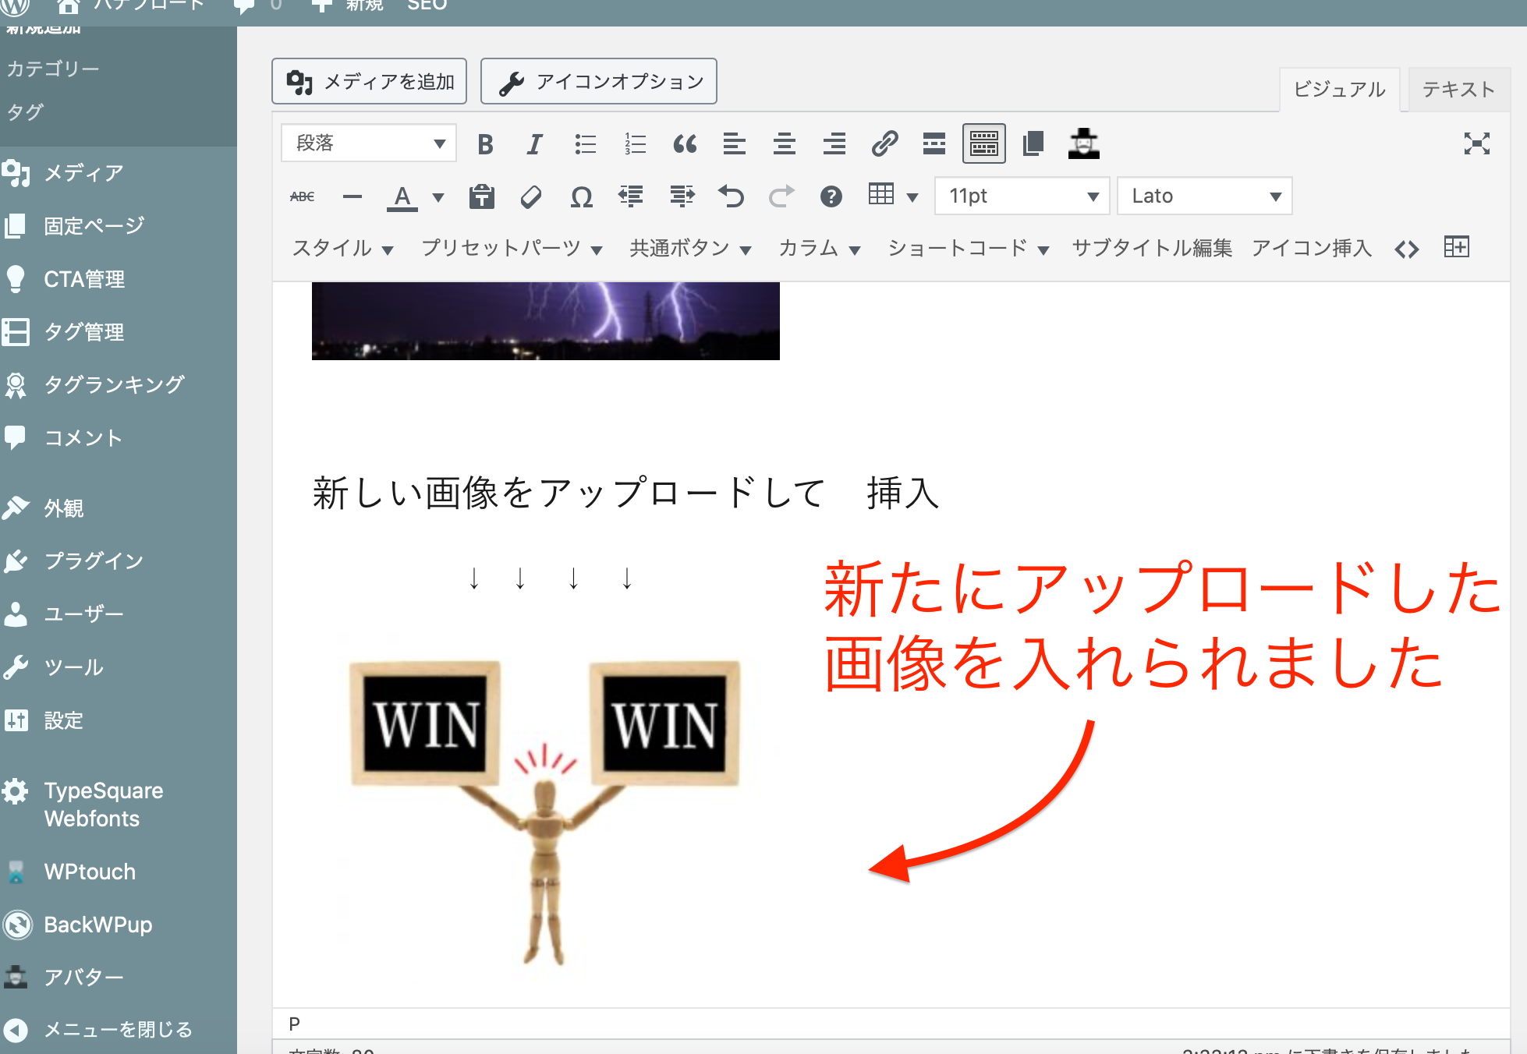Click the メディアを追加 button
Viewport: 1527px width, 1054px height.
pos(370,82)
